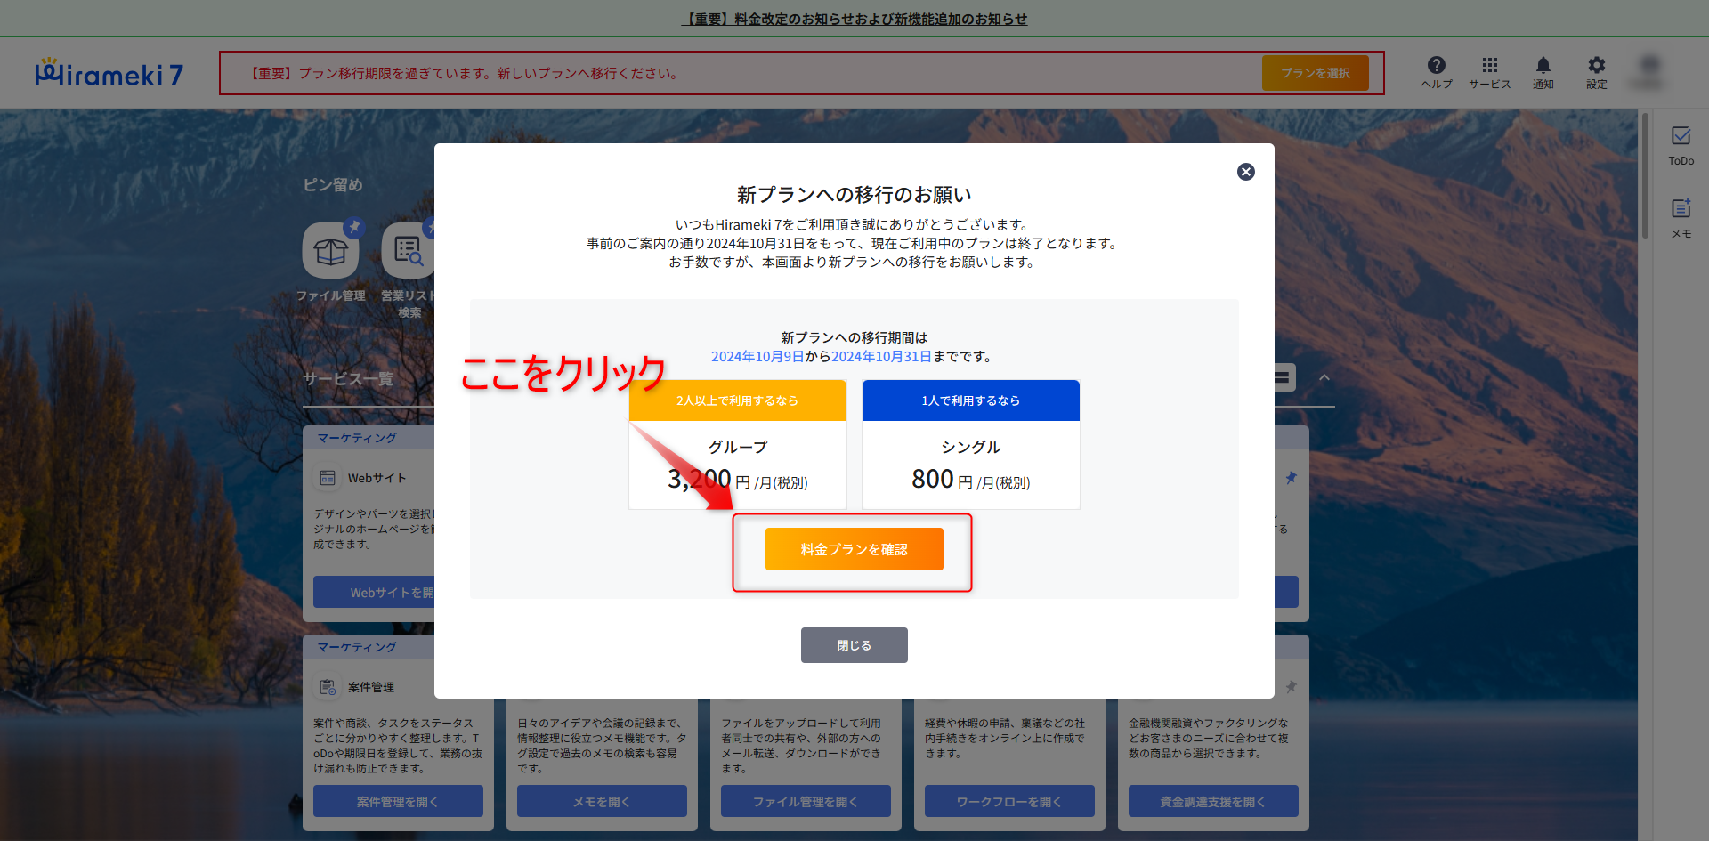Click the Hirameki 7 logo
The image size is (1709, 841).
click(109, 74)
